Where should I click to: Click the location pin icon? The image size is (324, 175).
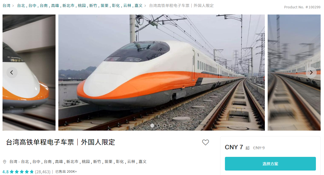4,162
